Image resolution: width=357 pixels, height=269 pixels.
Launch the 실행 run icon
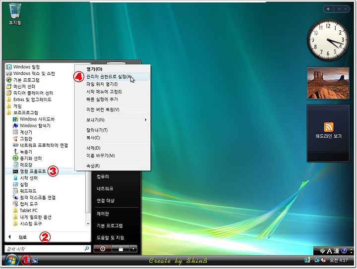coord(15,184)
